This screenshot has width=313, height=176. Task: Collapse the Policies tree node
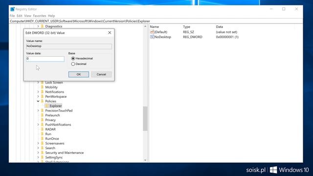click(x=38, y=101)
